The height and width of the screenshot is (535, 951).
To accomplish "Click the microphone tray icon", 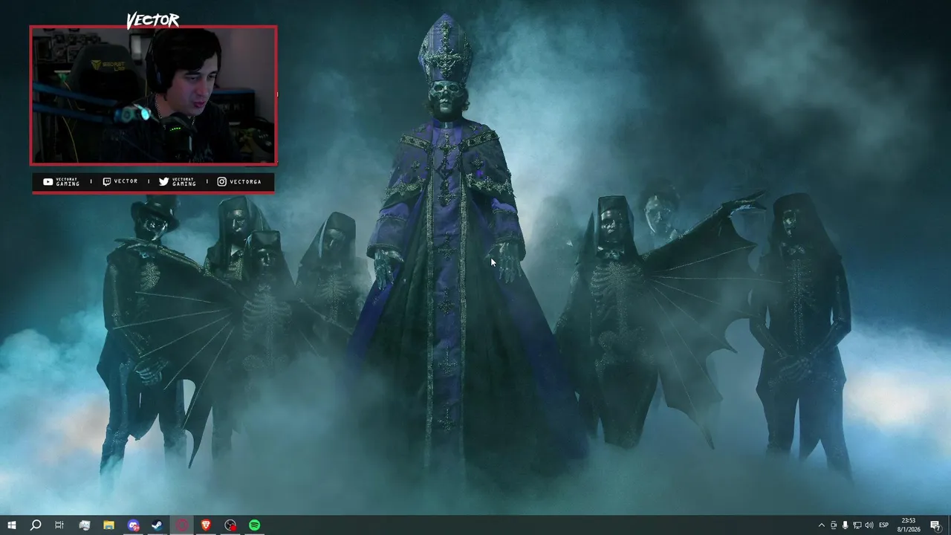I will (x=845, y=525).
